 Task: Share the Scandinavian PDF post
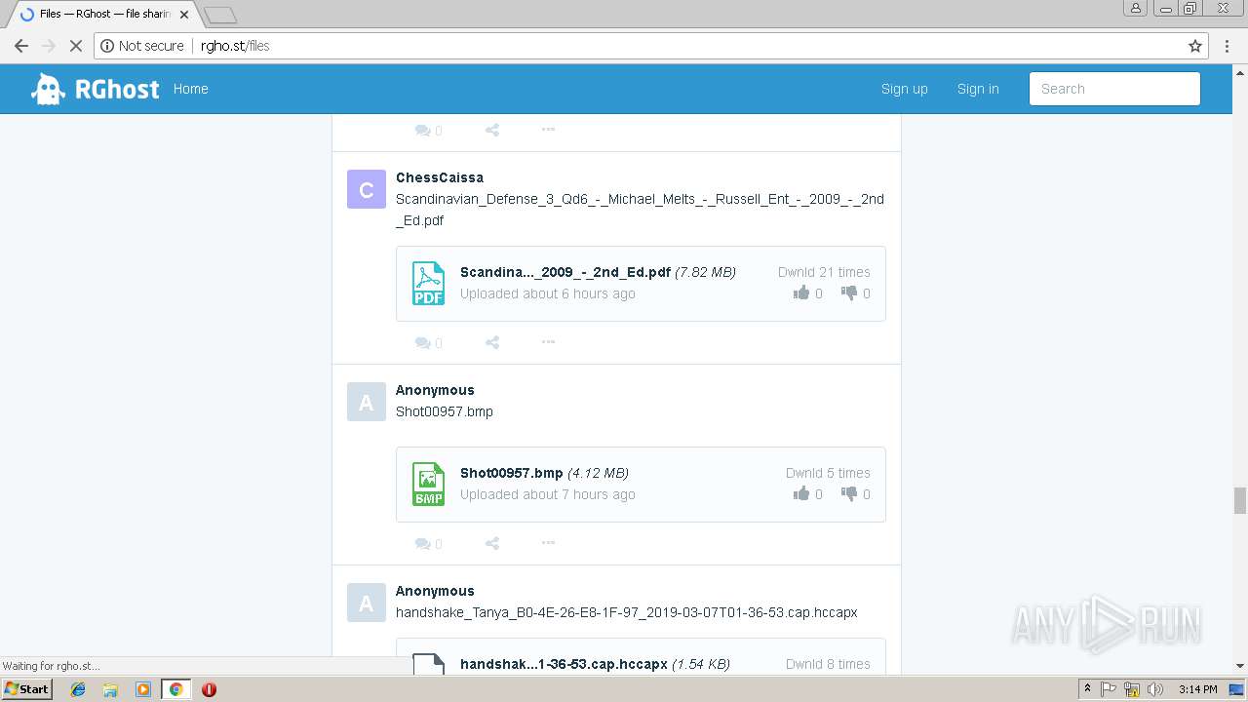click(x=492, y=342)
